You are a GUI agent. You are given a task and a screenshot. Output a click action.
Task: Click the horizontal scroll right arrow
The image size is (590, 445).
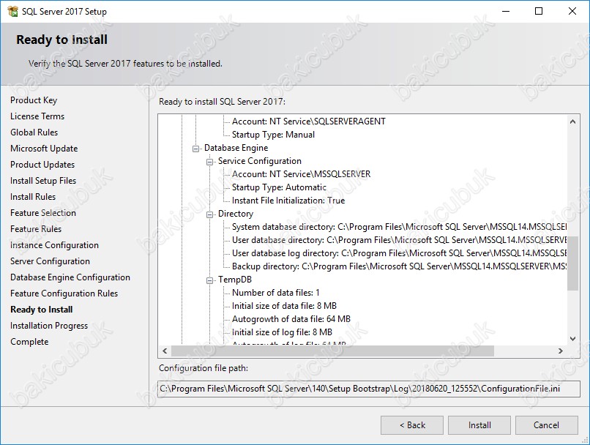pos(561,351)
